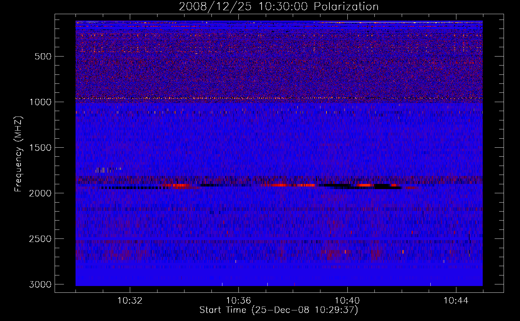Click the 10:36 time tick label
The image size is (520, 321).
point(238,301)
